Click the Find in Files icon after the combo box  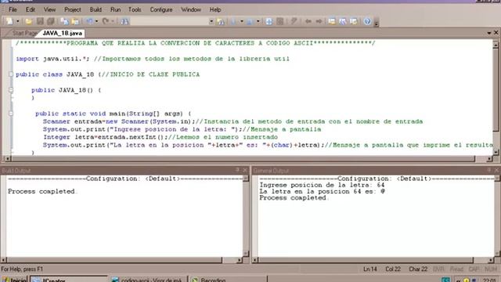click(221, 21)
